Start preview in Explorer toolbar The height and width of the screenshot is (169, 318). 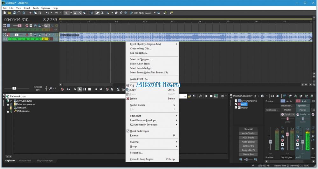[x=206, y=96]
